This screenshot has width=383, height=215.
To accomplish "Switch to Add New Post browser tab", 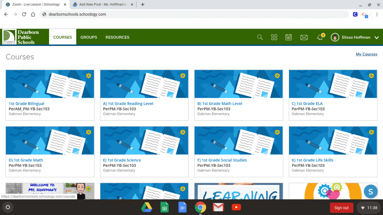I will [102, 4].
